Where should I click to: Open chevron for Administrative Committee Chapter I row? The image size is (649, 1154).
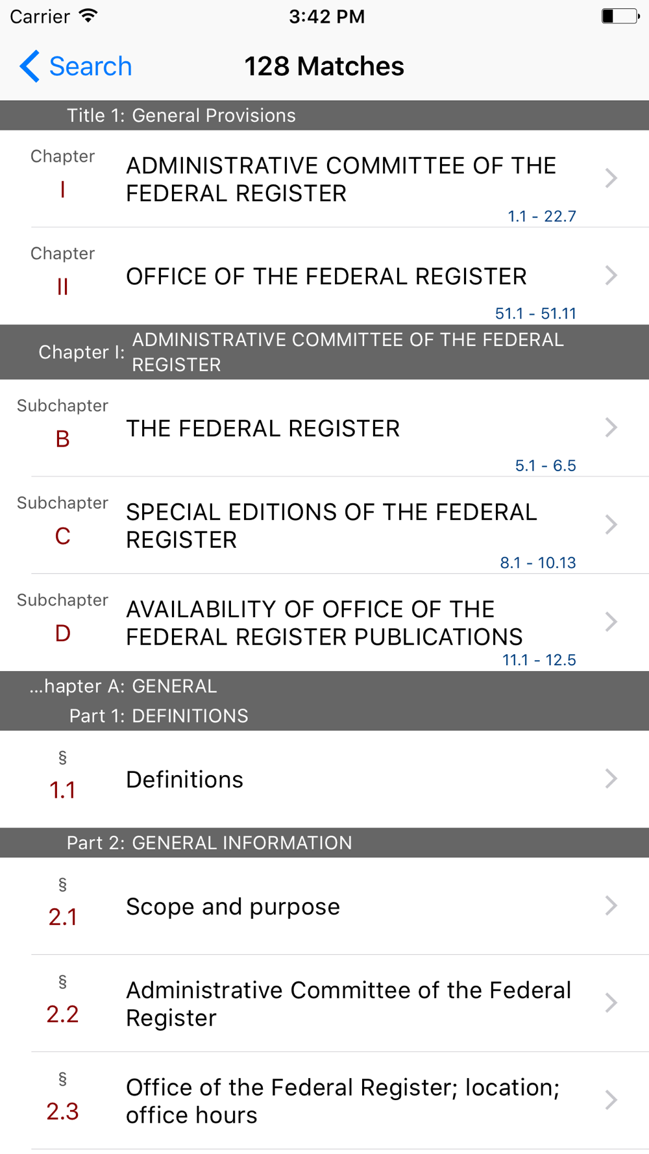click(611, 178)
